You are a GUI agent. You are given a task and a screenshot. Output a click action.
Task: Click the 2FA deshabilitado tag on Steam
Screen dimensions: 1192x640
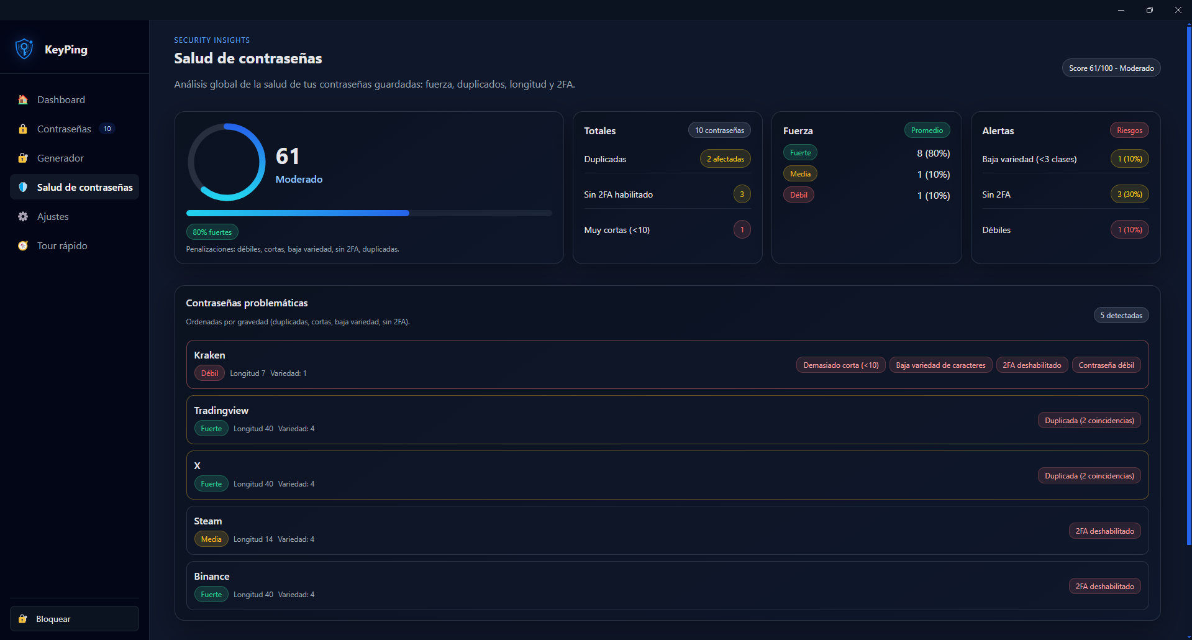1104,531
